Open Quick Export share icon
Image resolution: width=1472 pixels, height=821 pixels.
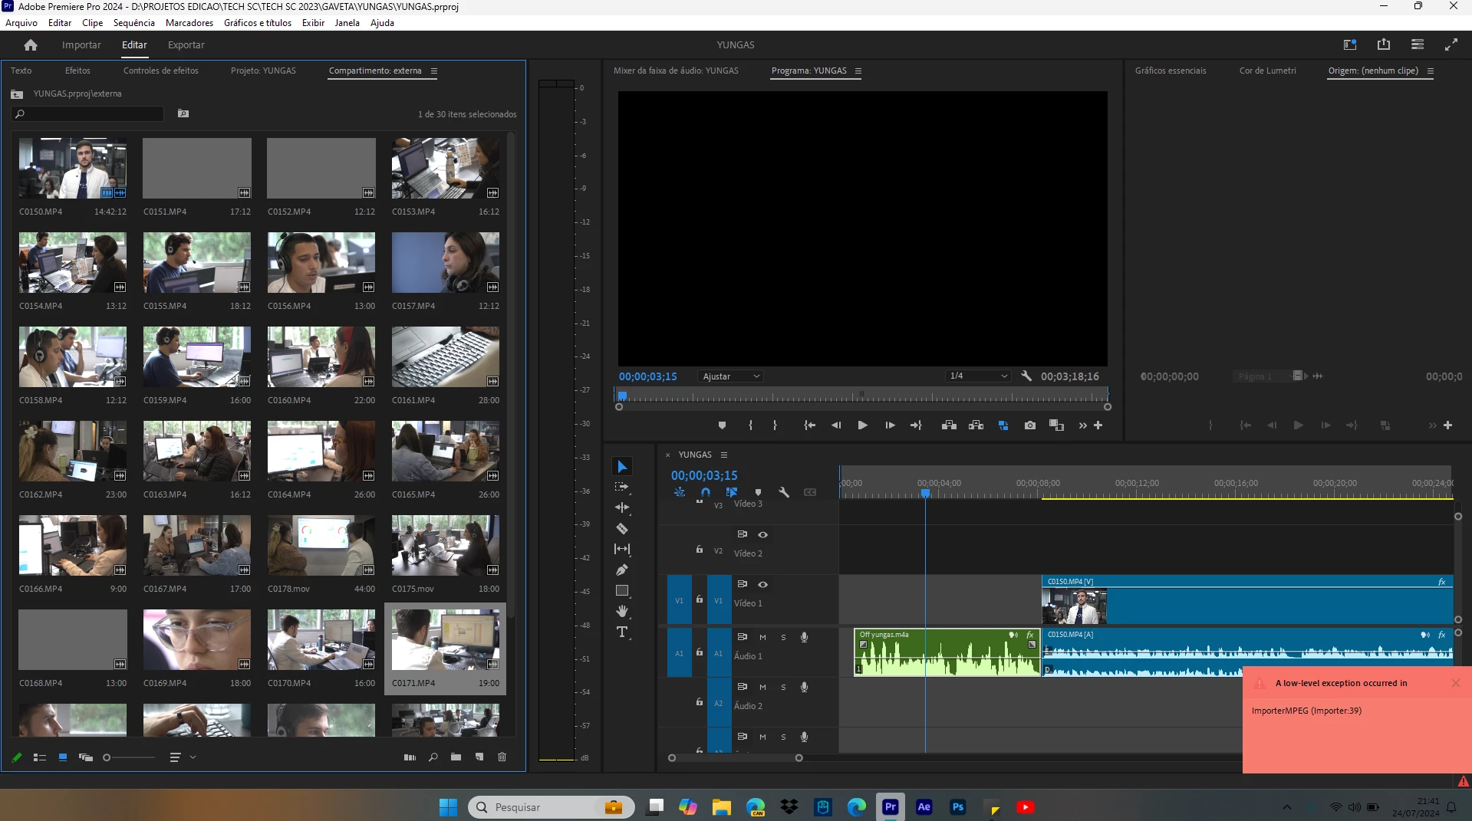1384,44
